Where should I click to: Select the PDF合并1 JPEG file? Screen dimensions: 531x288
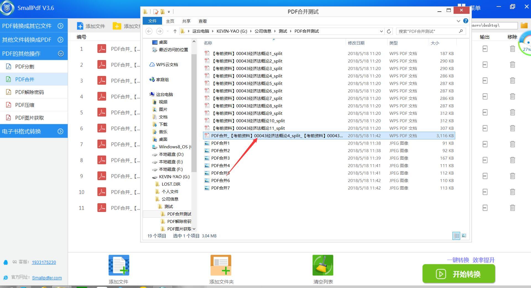[x=220, y=143]
